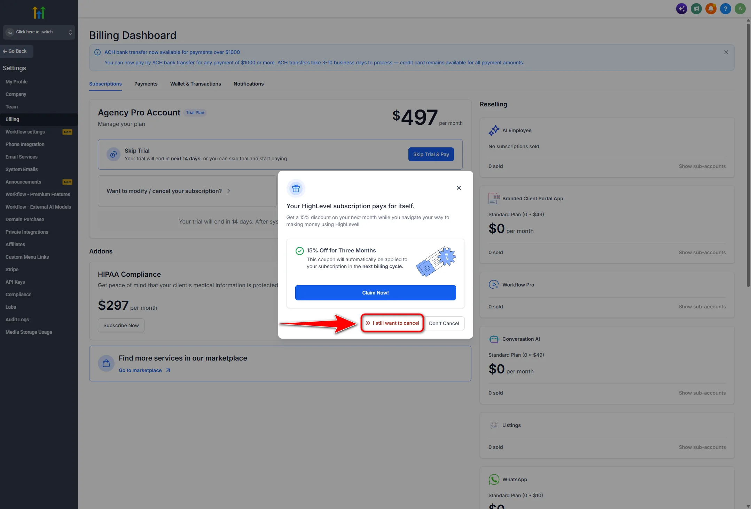The width and height of the screenshot is (751, 509).
Task: Open the notifications bell icon
Action: point(711,9)
